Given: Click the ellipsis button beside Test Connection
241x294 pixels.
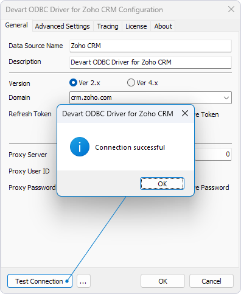Looking at the screenshot, I should 83,281.
